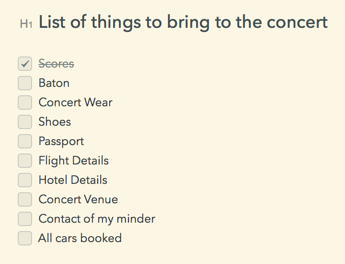Image resolution: width=345 pixels, height=264 pixels.
Task: Click the Baton item text
Action: 54,83
